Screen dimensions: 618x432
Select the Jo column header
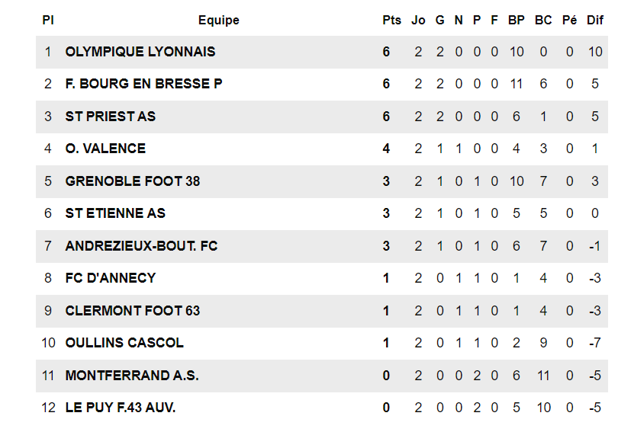pos(418,21)
